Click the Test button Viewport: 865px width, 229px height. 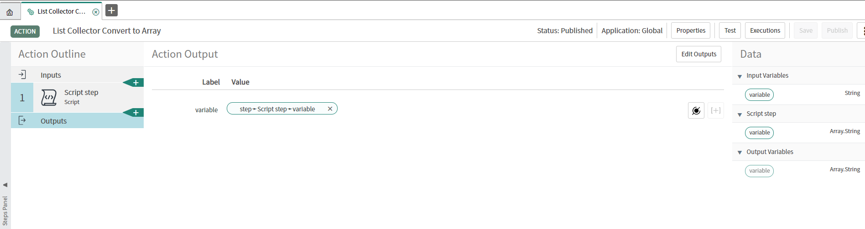pos(730,30)
